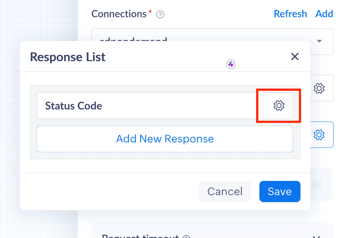Click the purple step 4 marker
Viewport: 339px width, 238px height.
[x=231, y=64]
